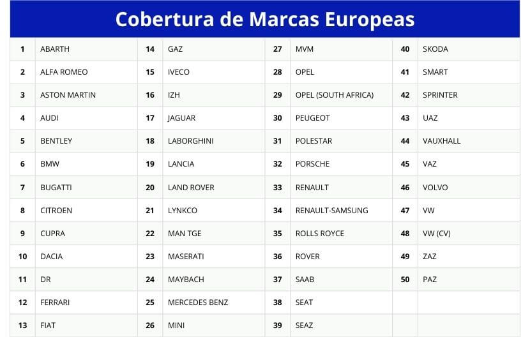530x337 pixels.
Task: Select the JAGUAR brand
Action: (181, 118)
